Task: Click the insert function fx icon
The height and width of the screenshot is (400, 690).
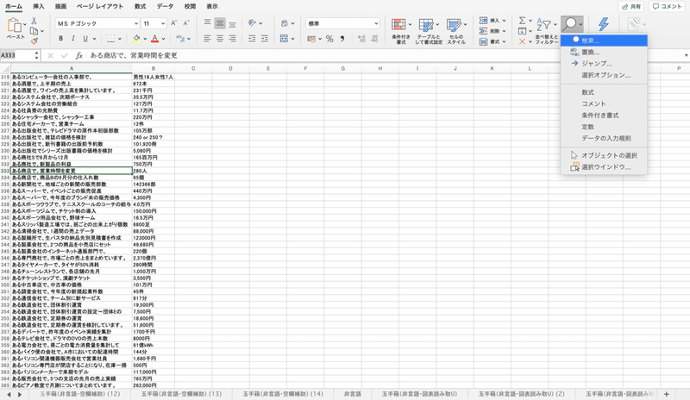Action: 79,55
